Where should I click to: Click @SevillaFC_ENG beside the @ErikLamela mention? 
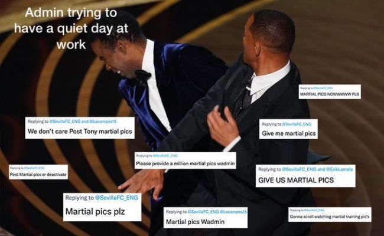pos(299,169)
